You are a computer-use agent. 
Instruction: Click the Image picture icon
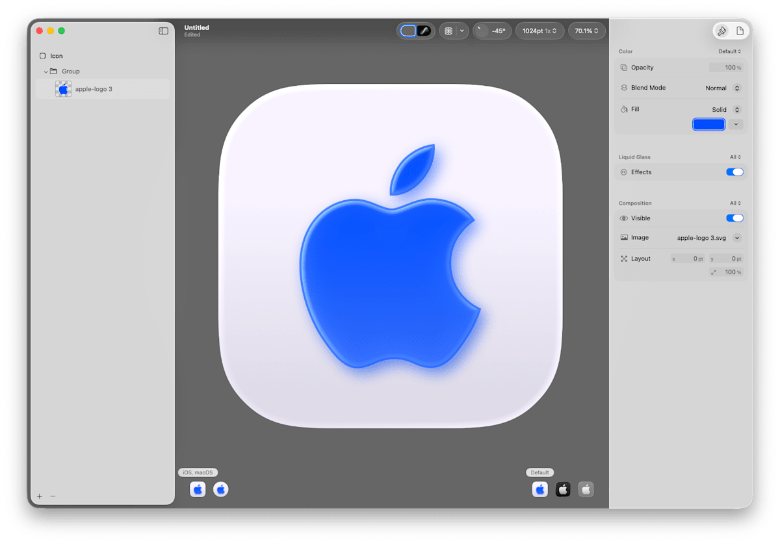click(x=624, y=238)
